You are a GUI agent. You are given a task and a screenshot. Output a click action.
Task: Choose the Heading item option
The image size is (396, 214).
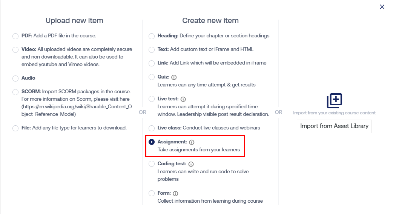click(x=152, y=36)
